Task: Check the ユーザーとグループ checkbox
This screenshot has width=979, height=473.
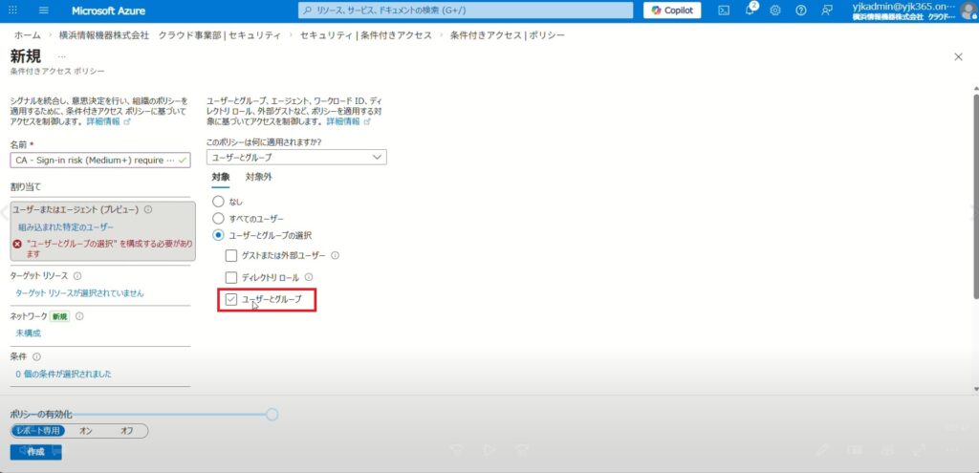Action: 231,300
